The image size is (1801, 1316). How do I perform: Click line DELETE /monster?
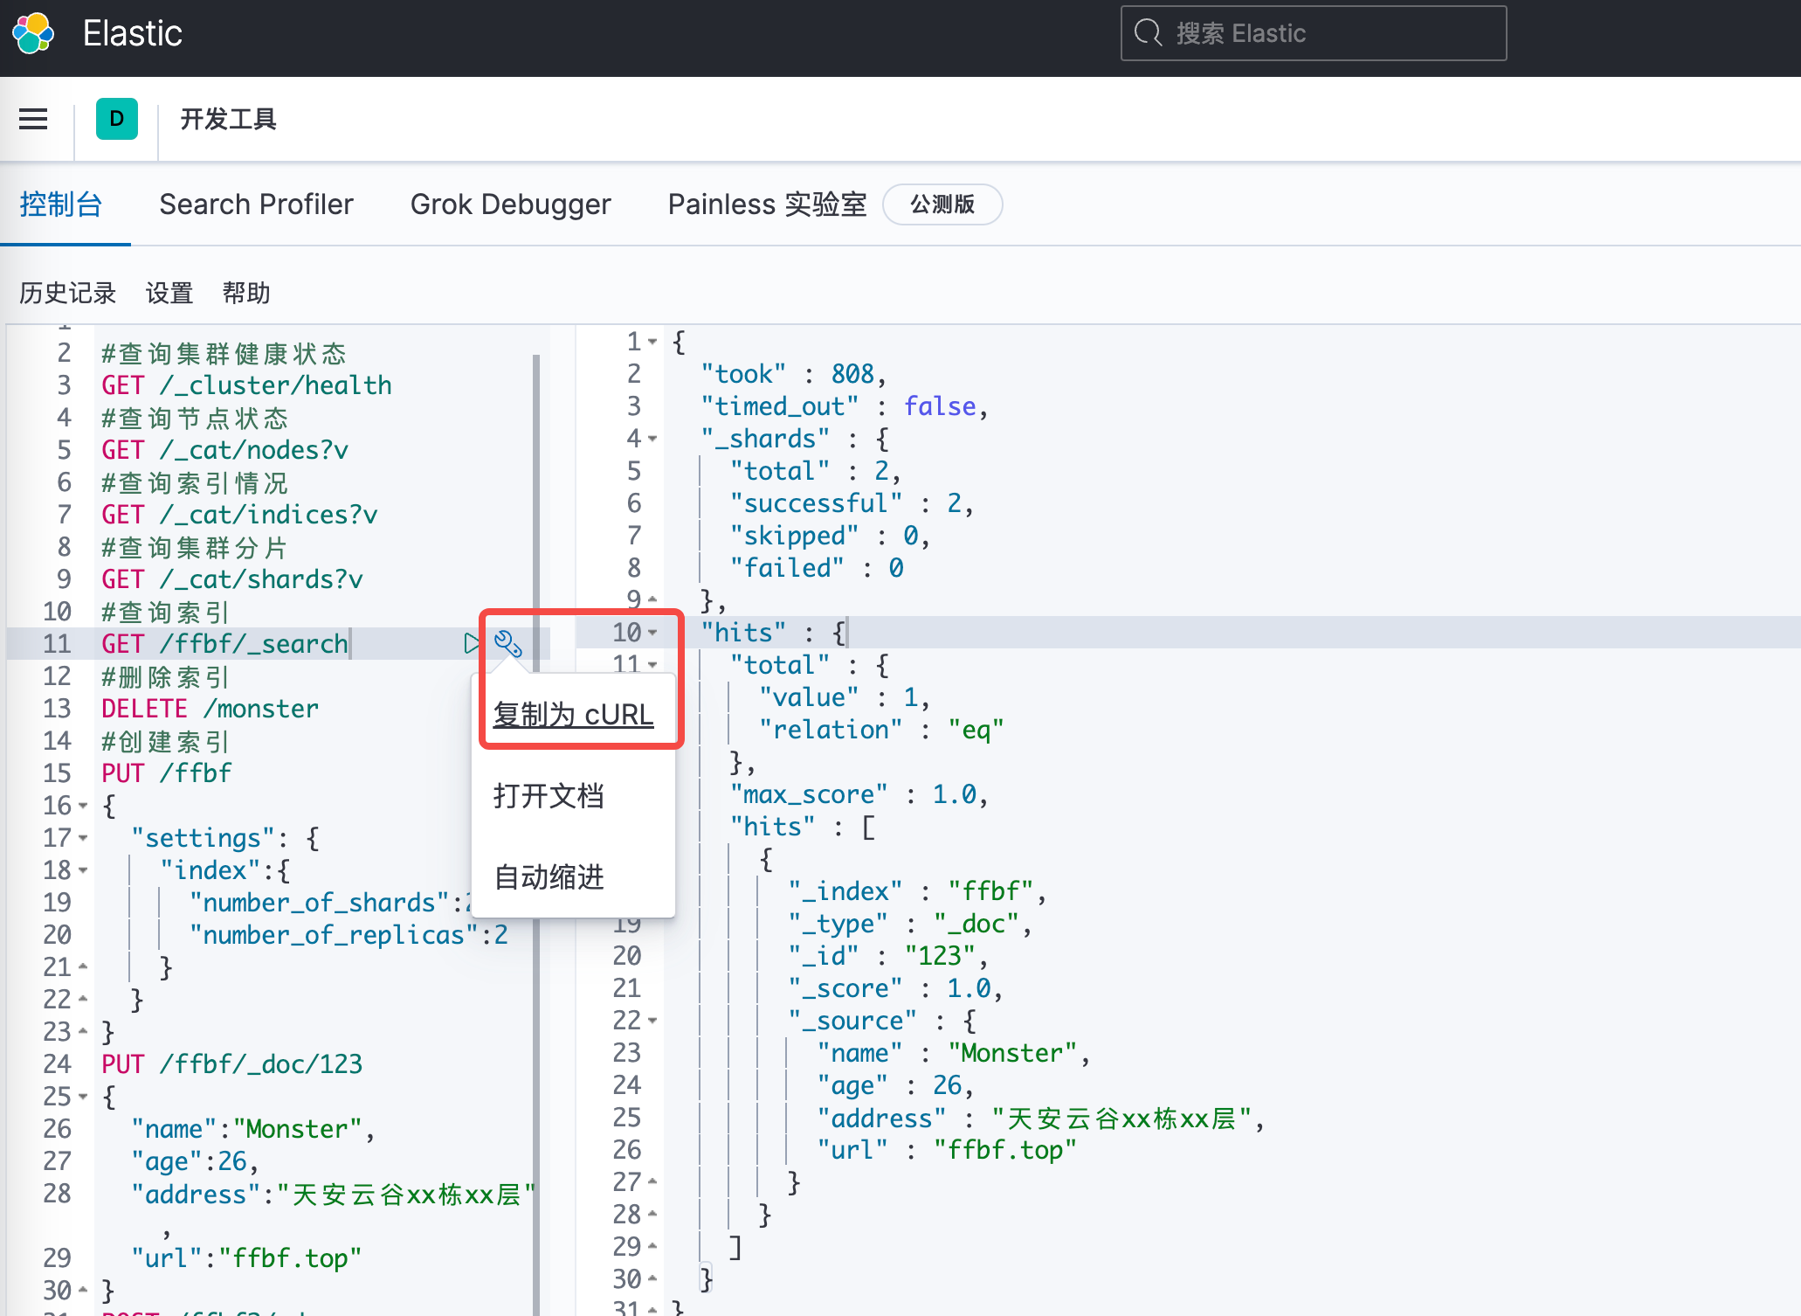click(210, 709)
